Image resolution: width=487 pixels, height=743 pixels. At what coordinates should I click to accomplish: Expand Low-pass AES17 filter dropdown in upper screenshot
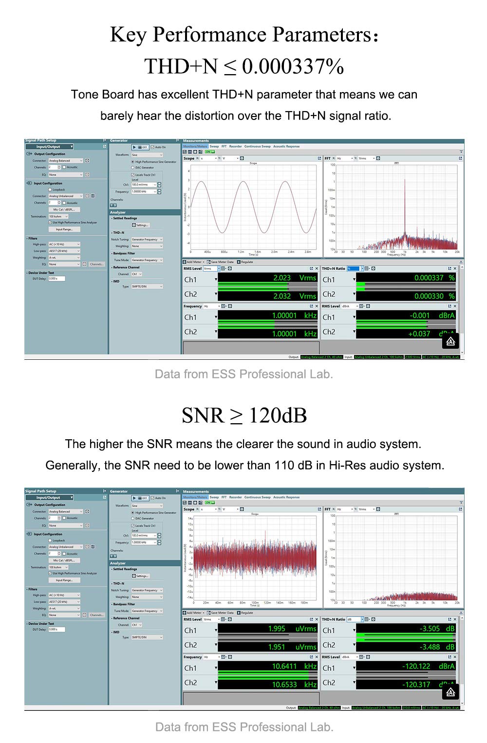pos(64,251)
